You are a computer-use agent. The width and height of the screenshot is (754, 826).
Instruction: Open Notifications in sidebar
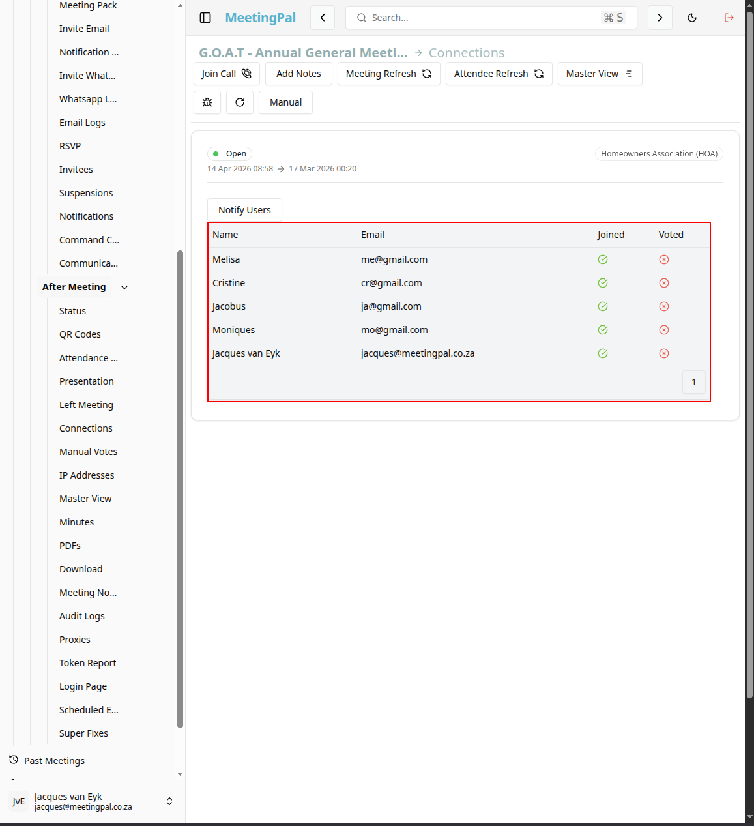coord(86,216)
